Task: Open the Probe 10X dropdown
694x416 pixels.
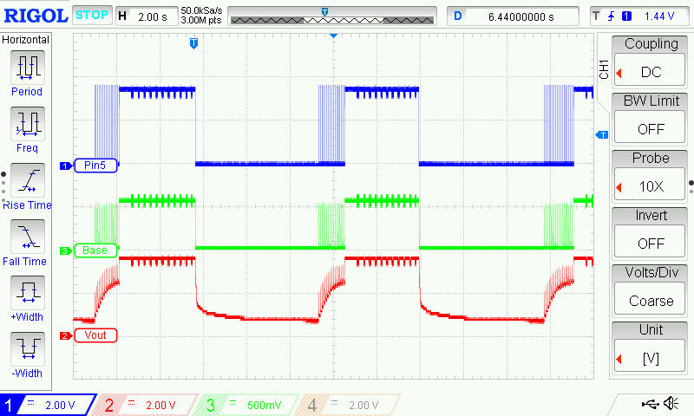Action: (651, 176)
